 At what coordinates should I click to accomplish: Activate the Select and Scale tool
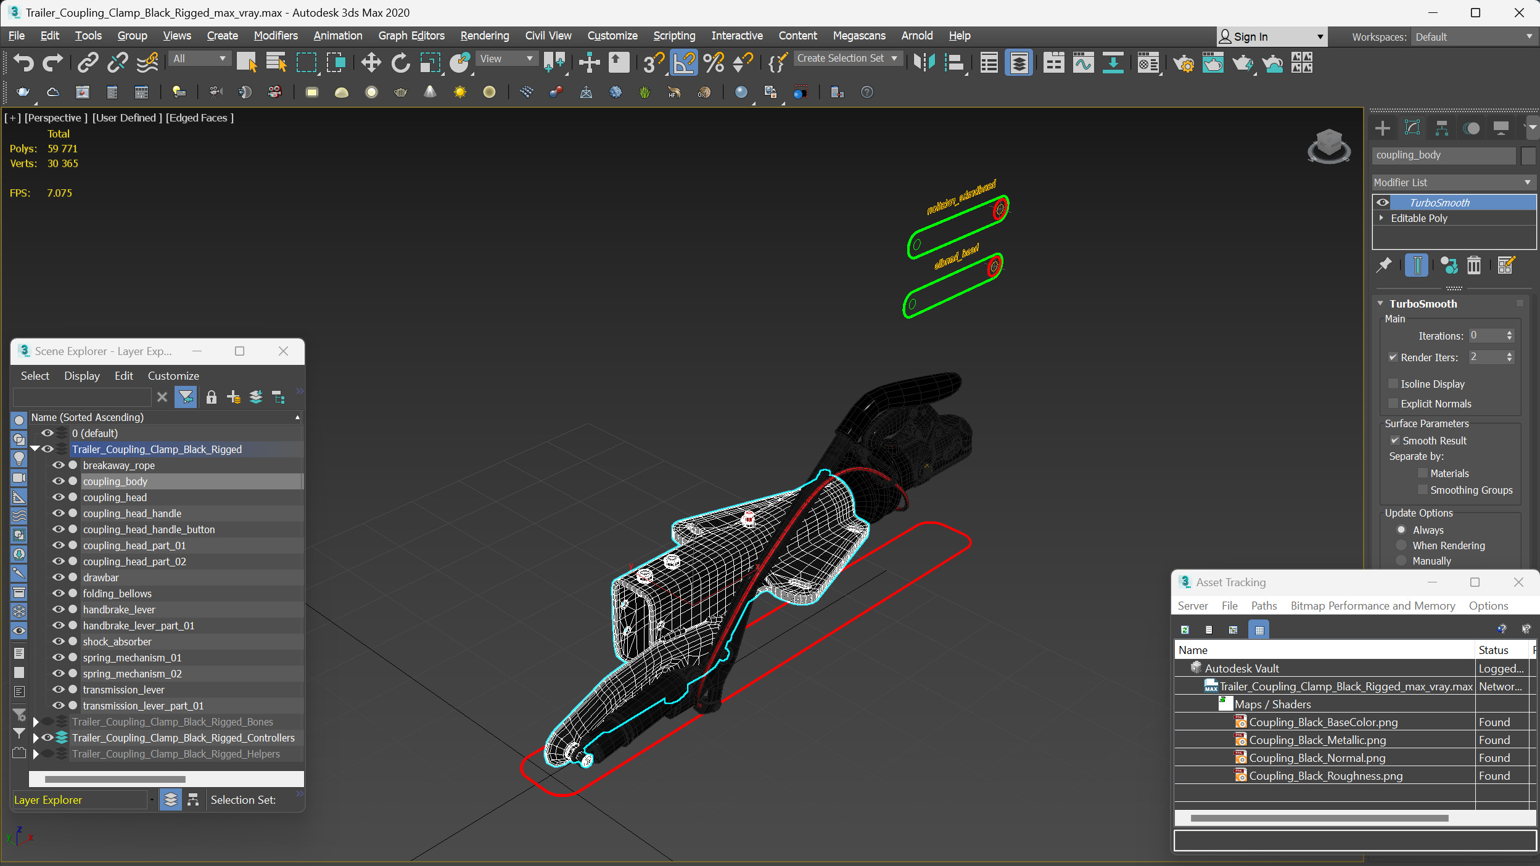point(430,62)
